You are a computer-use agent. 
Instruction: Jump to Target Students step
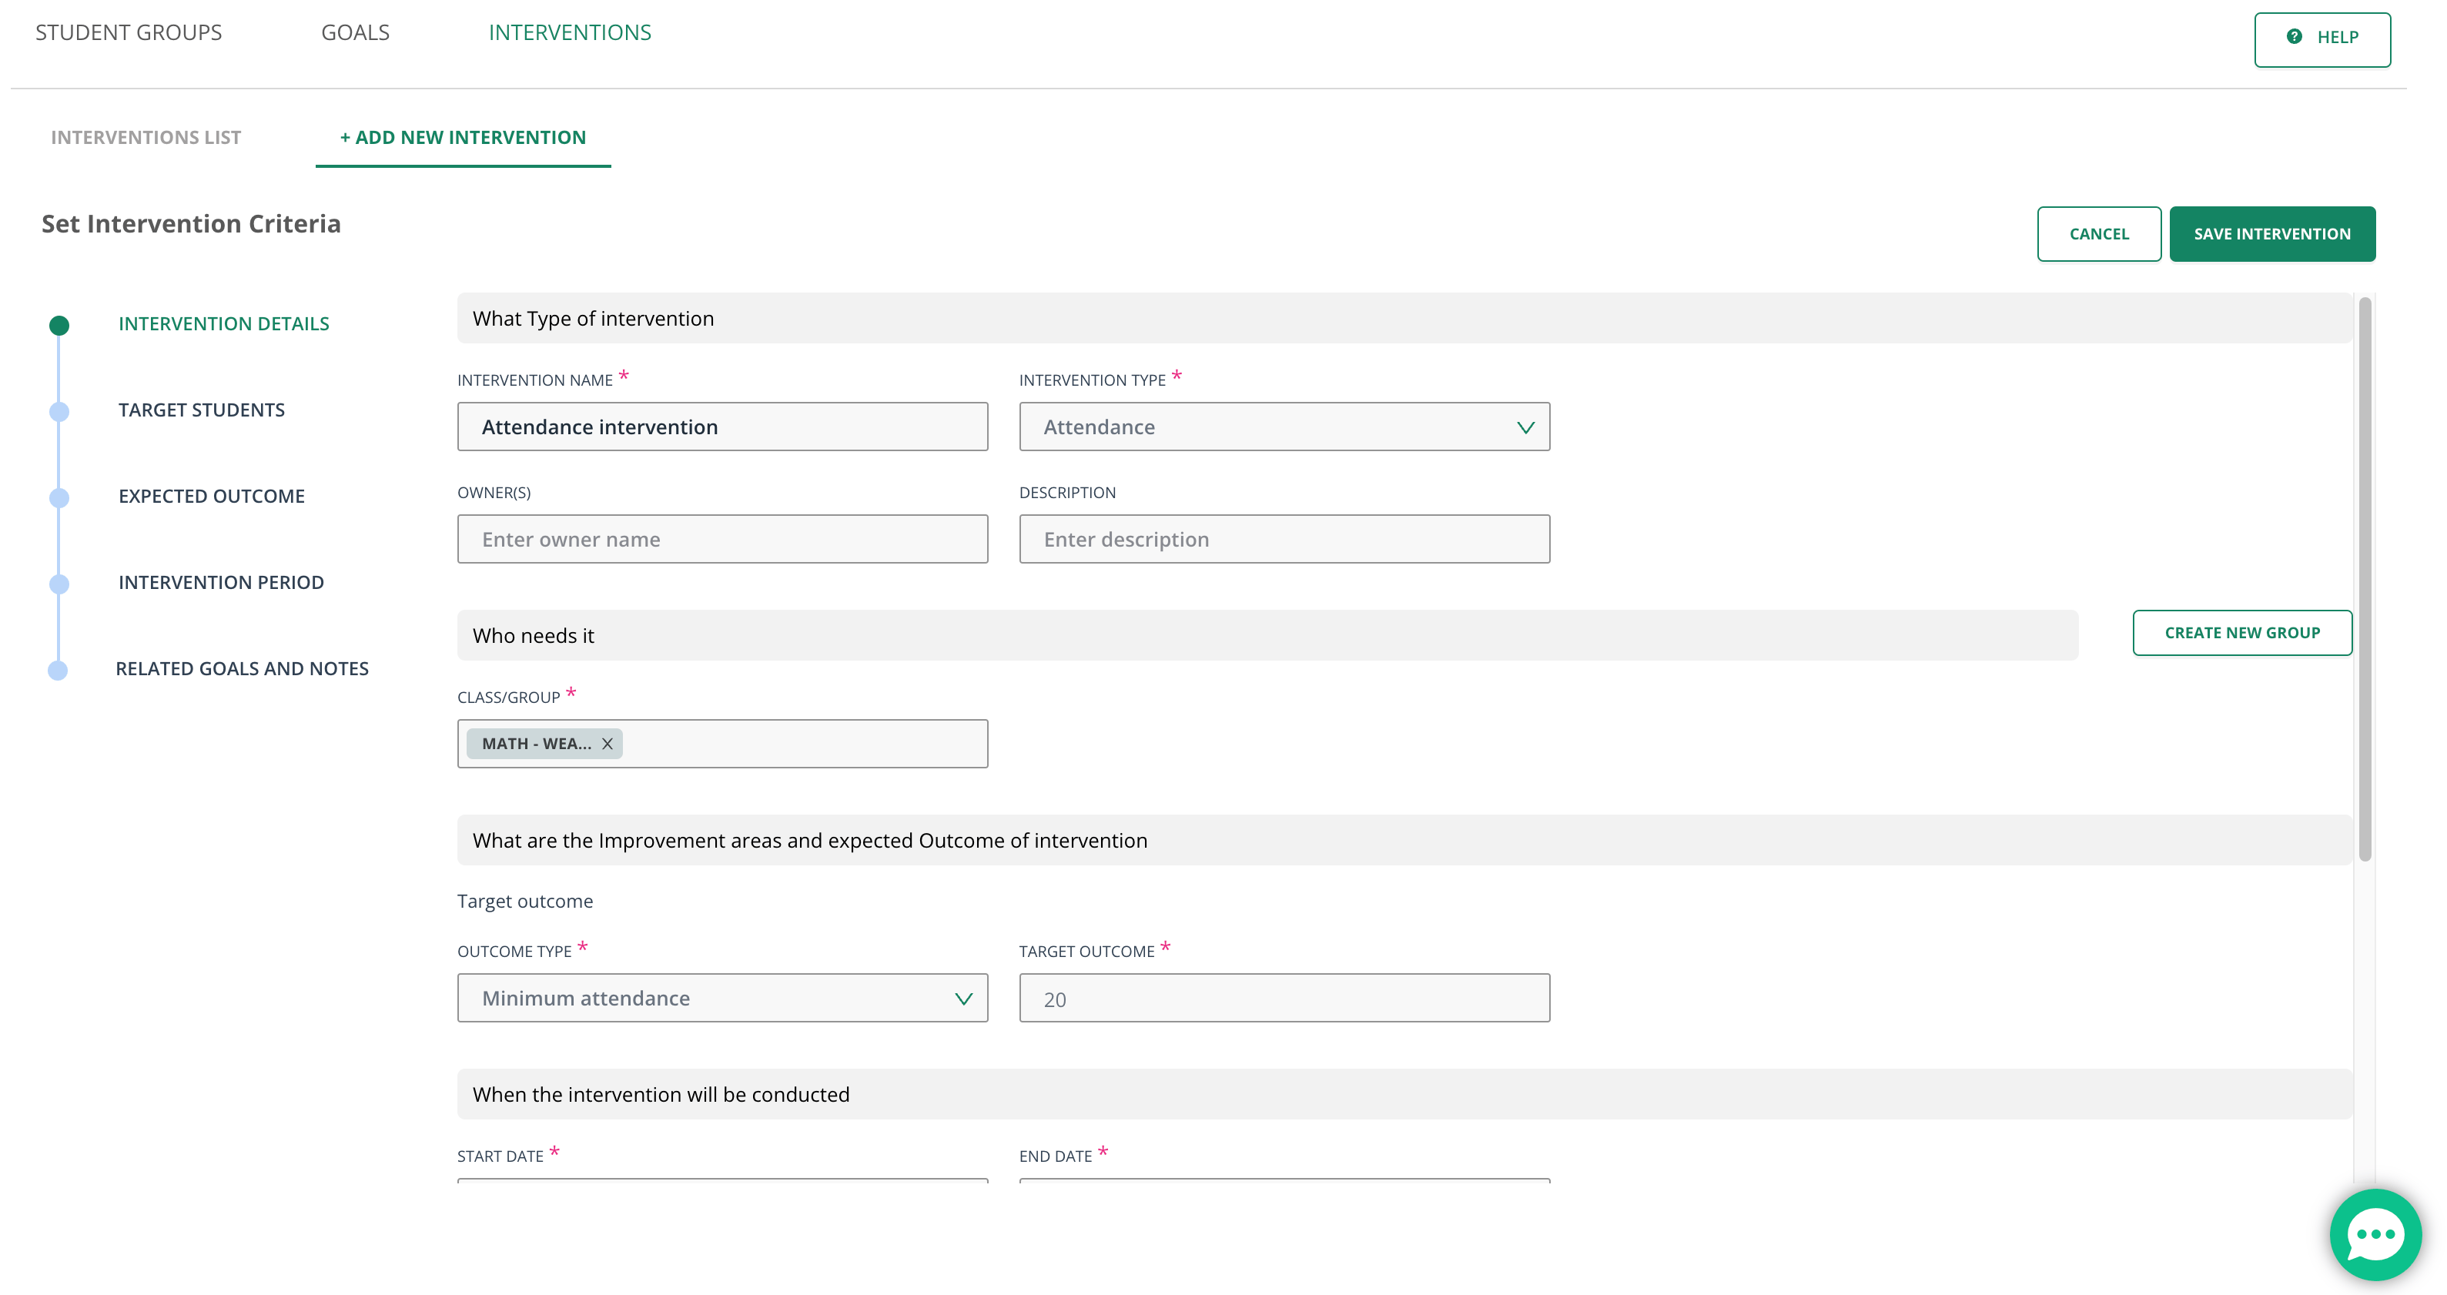202,410
